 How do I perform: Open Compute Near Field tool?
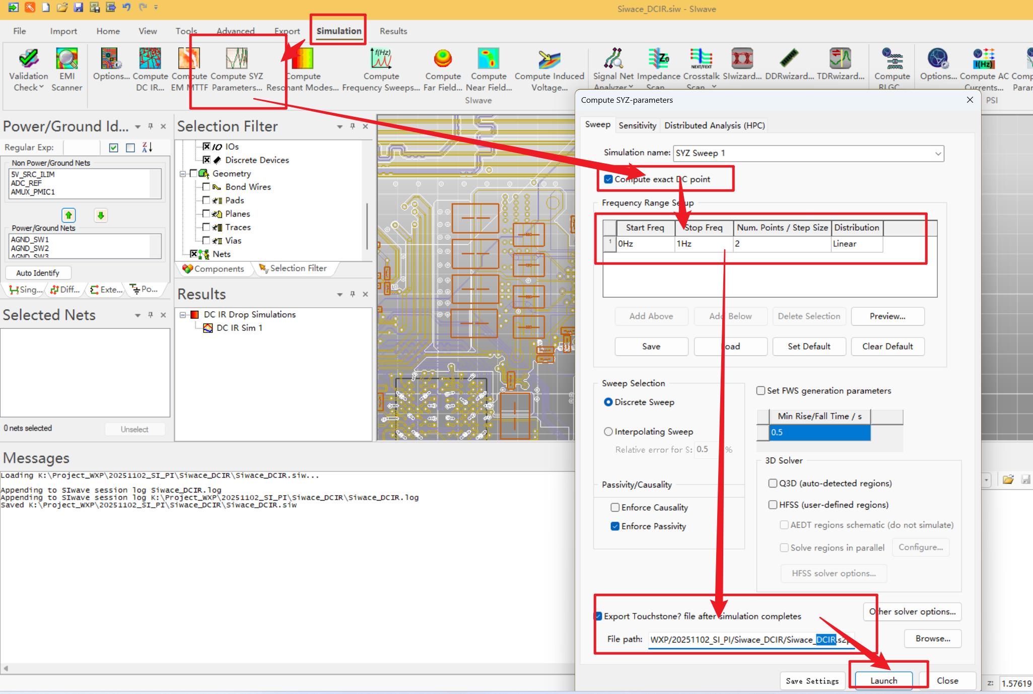[x=488, y=59]
